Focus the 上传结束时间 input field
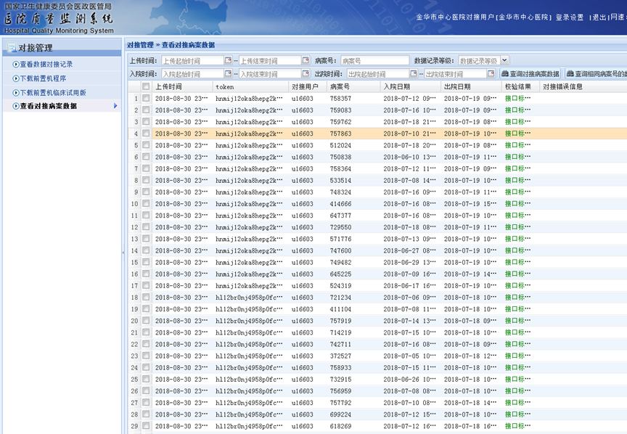The width and height of the screenshot is (627, 434). 270,60
